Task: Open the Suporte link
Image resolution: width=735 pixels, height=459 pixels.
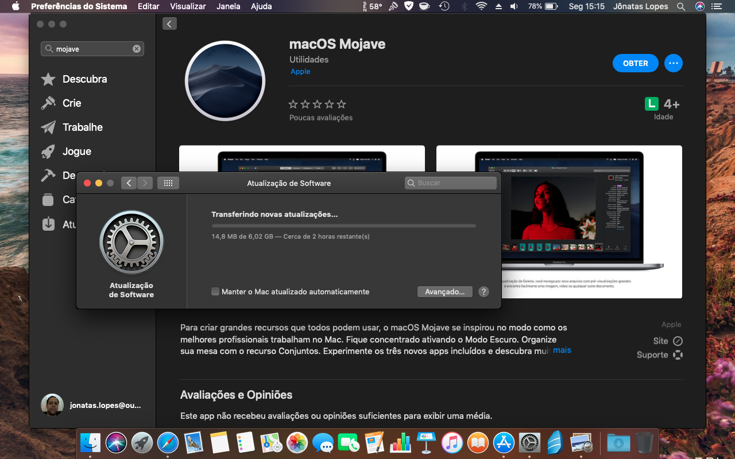Action: (x=660, y=355)
